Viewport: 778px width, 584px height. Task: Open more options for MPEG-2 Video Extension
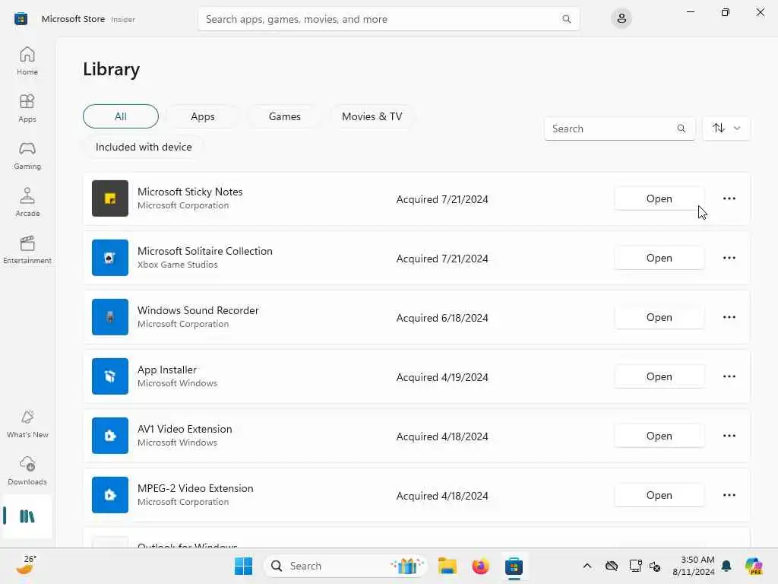click(x=729, y=495)
